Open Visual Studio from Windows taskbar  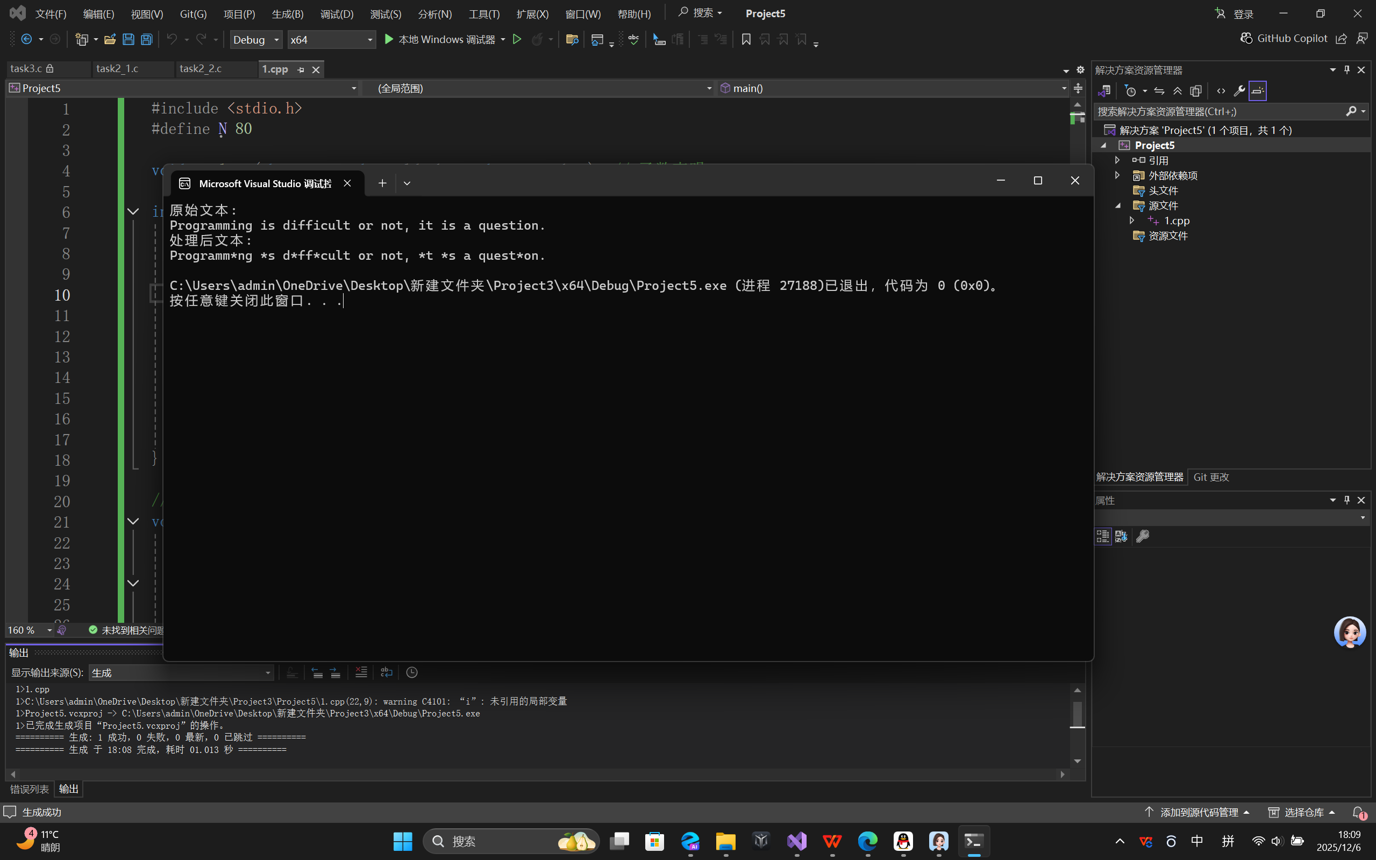pyautogui.click(x=796, y=841)
